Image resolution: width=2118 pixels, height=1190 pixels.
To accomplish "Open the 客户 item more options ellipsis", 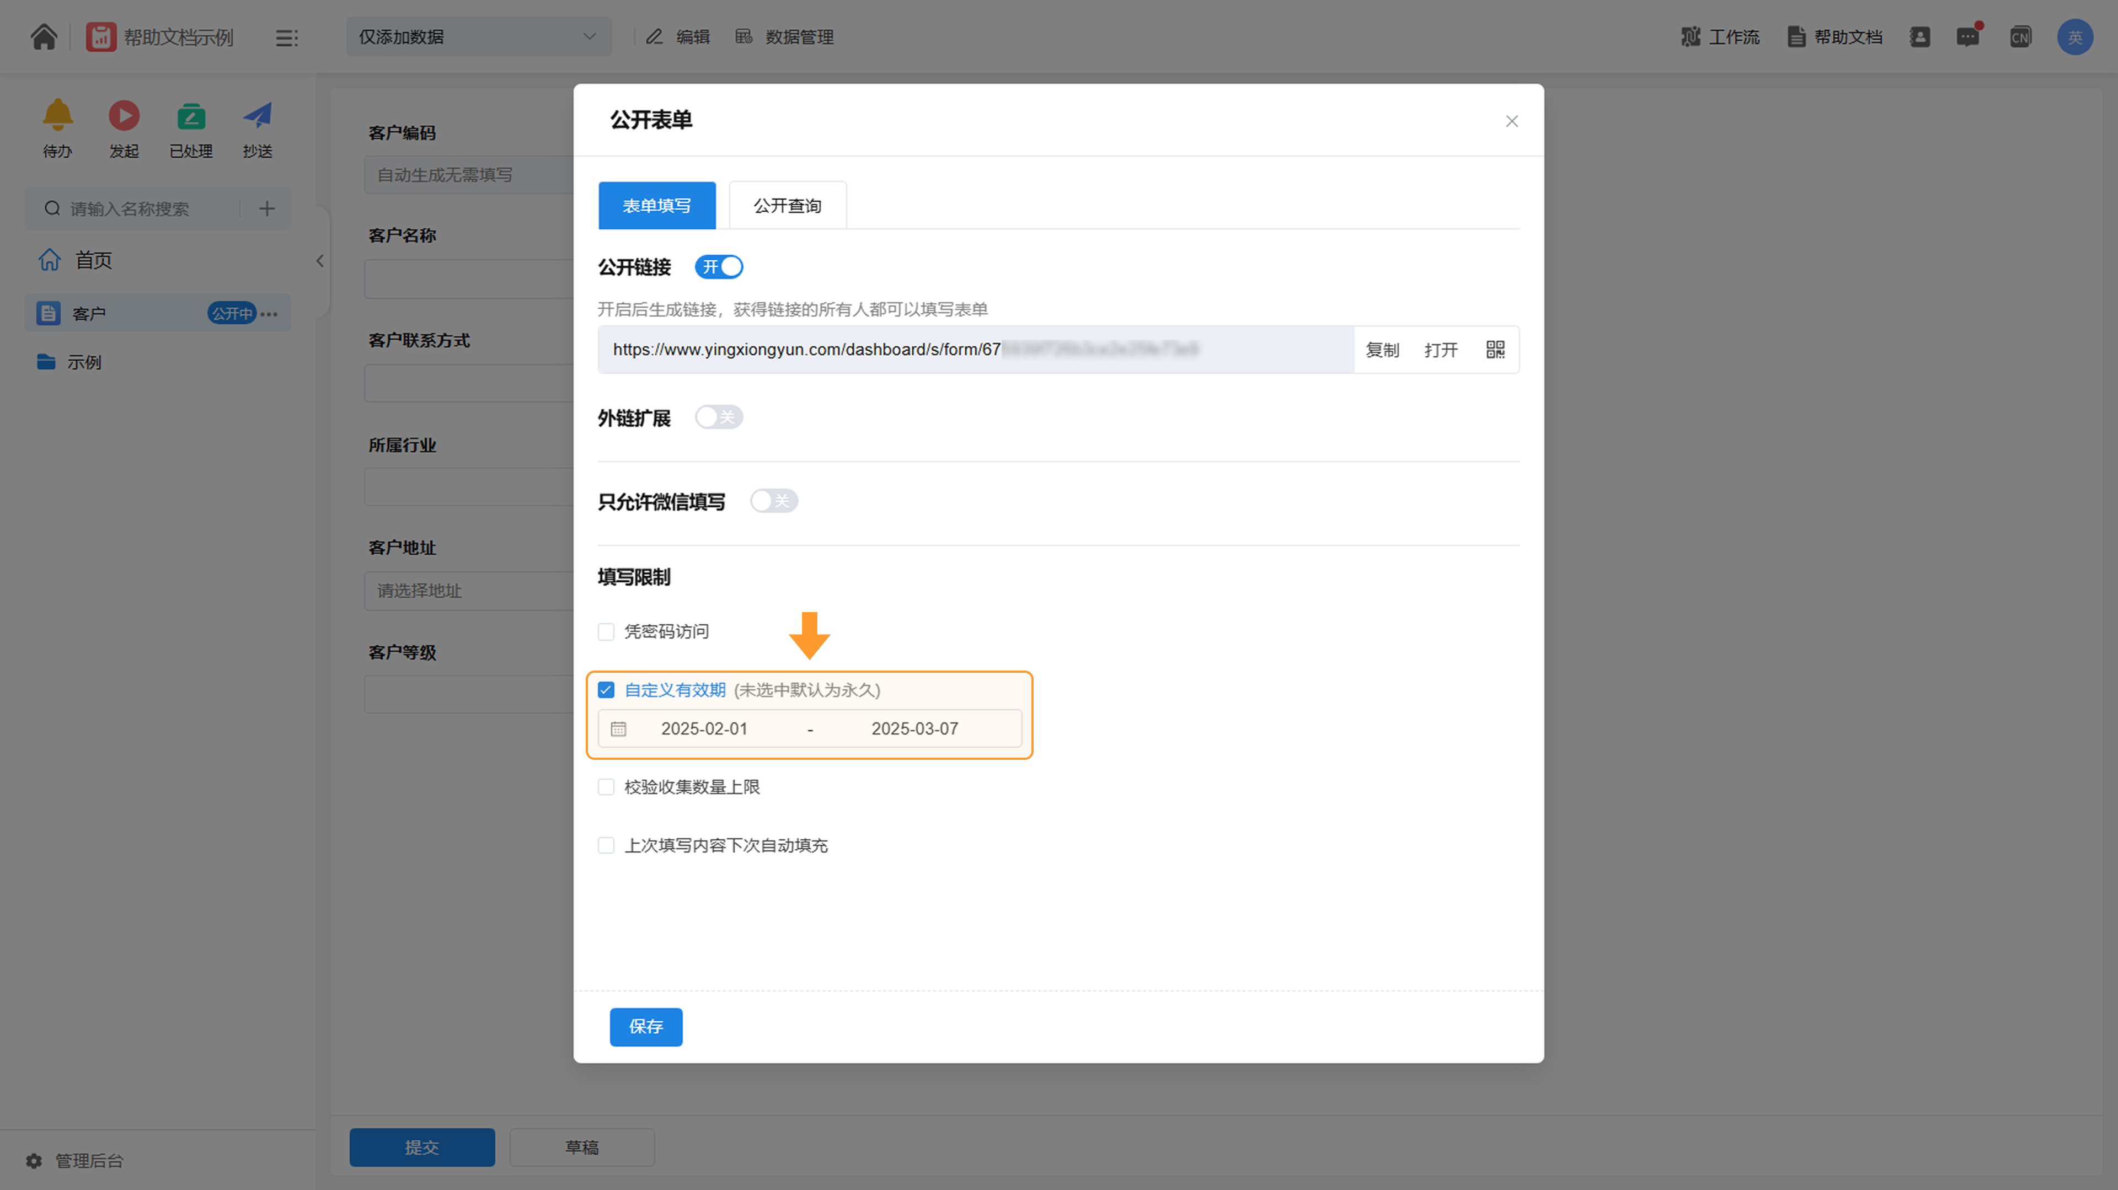I will click(269, 314).
